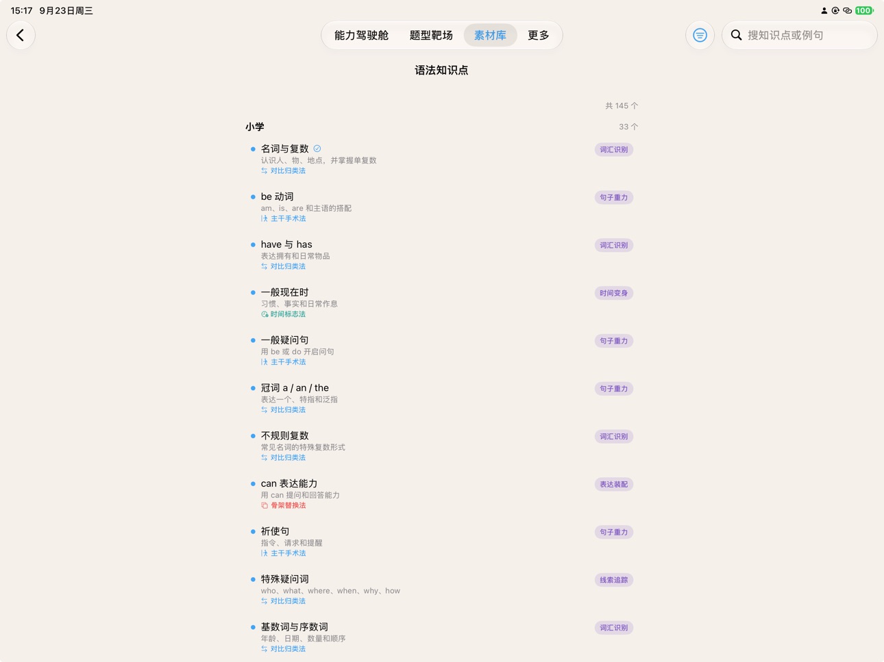Click 句子重力 tag on be 动词 row

(613, 197)
